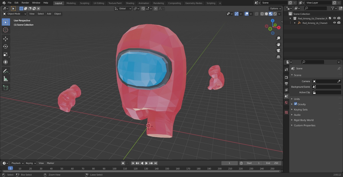Image resolution: width=343 pixels, height=177 pixels.
Task: Switch to Rendered viewport shading
Action: [275, 14]
